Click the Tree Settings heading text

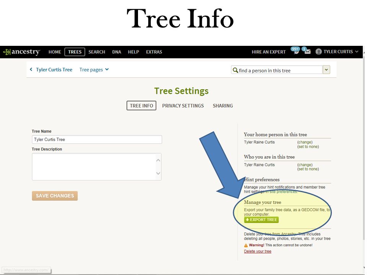[x=181, y=91]
